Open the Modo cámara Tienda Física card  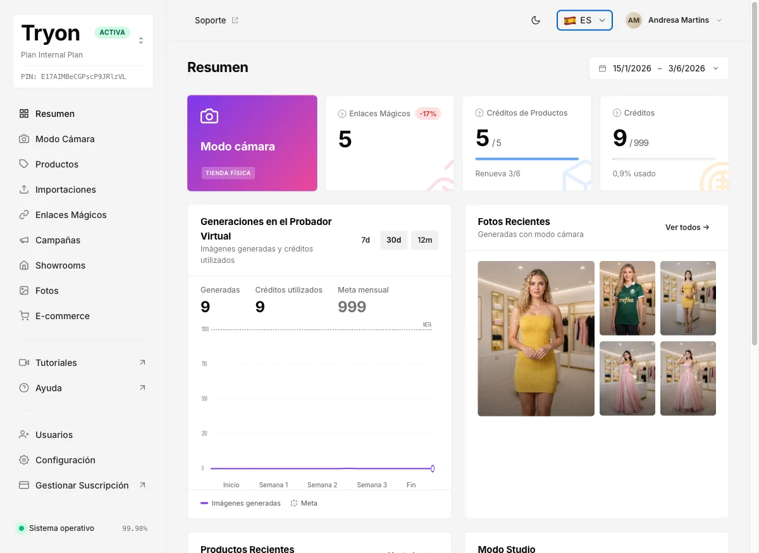click(x=252, y=143)
